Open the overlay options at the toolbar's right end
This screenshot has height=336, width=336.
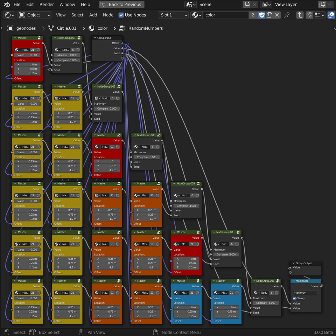331,15
